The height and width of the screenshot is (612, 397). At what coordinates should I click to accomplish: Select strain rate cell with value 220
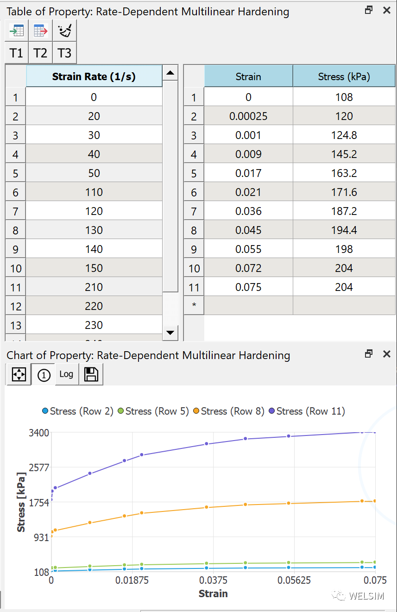click(94, 306)
